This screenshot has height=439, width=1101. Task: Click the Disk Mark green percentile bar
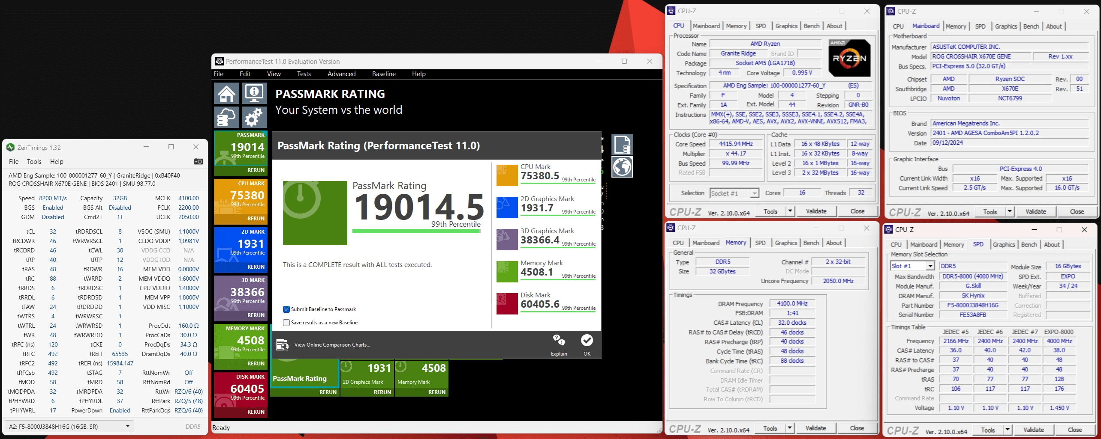tap(558, 312)
